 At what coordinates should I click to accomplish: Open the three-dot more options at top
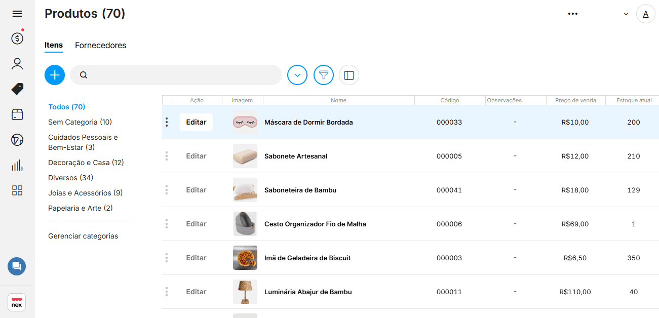click(573, 14)
